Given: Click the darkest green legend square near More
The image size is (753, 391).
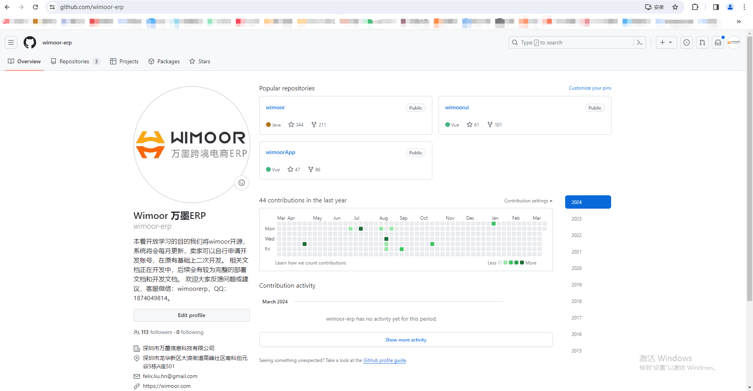Looking at the screenshot, I should pos(522,263).
